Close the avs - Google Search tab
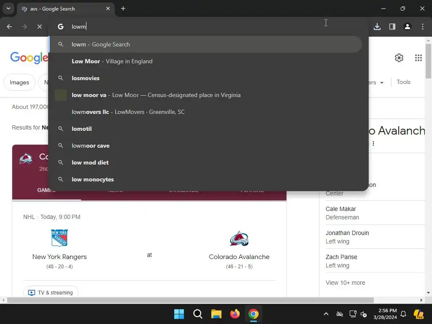Viewport: 432px width, 324px height. (108, 8)
